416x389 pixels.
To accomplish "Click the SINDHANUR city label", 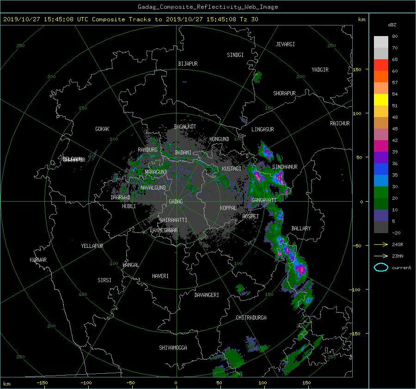I will [x=285, y=167].
